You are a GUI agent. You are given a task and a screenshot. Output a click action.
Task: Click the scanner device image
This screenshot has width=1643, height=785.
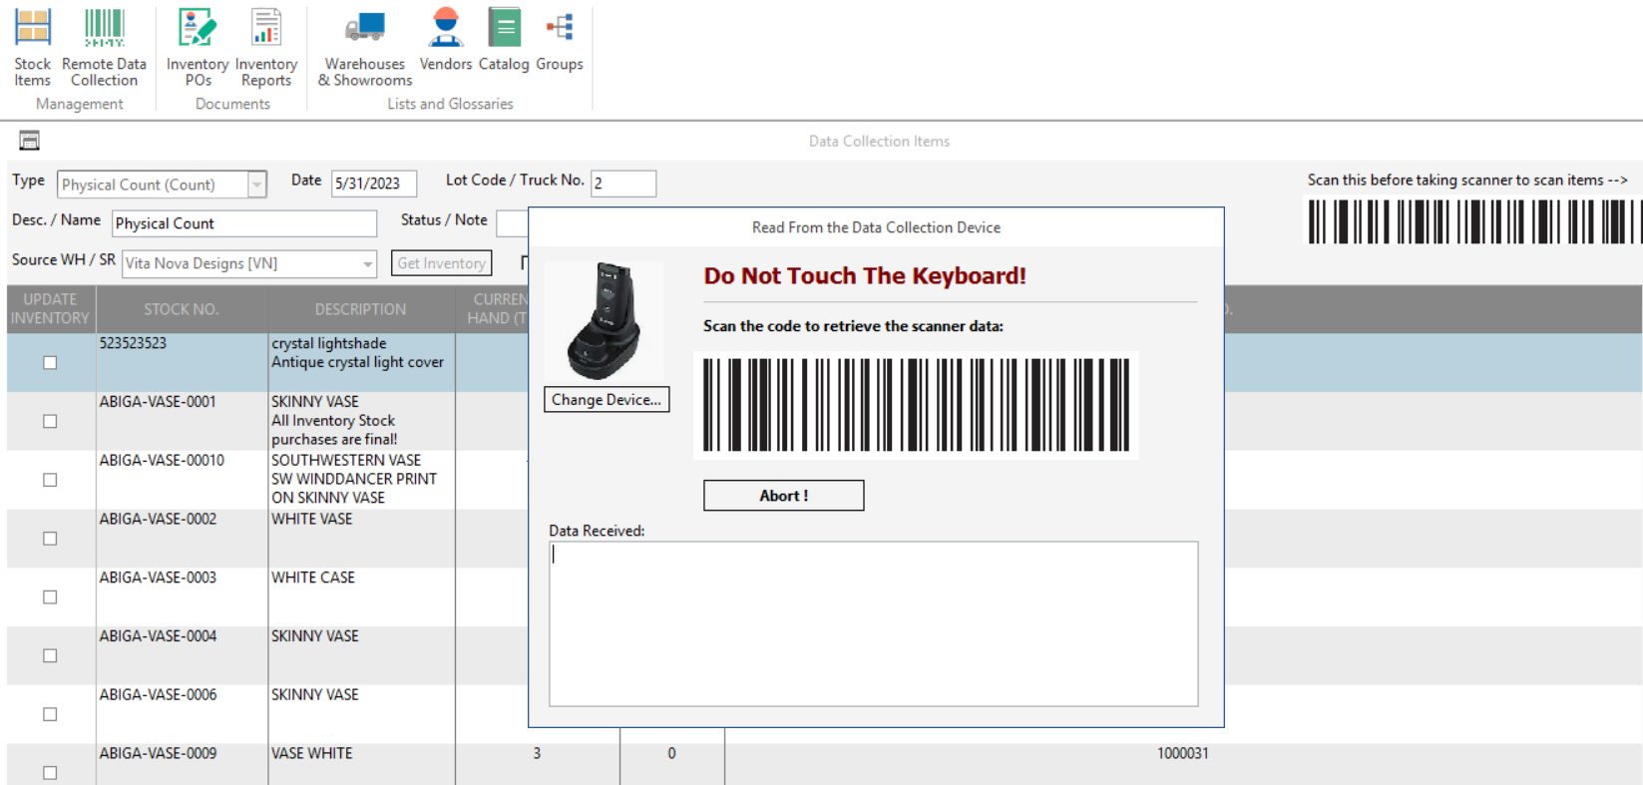click(605, 321)
